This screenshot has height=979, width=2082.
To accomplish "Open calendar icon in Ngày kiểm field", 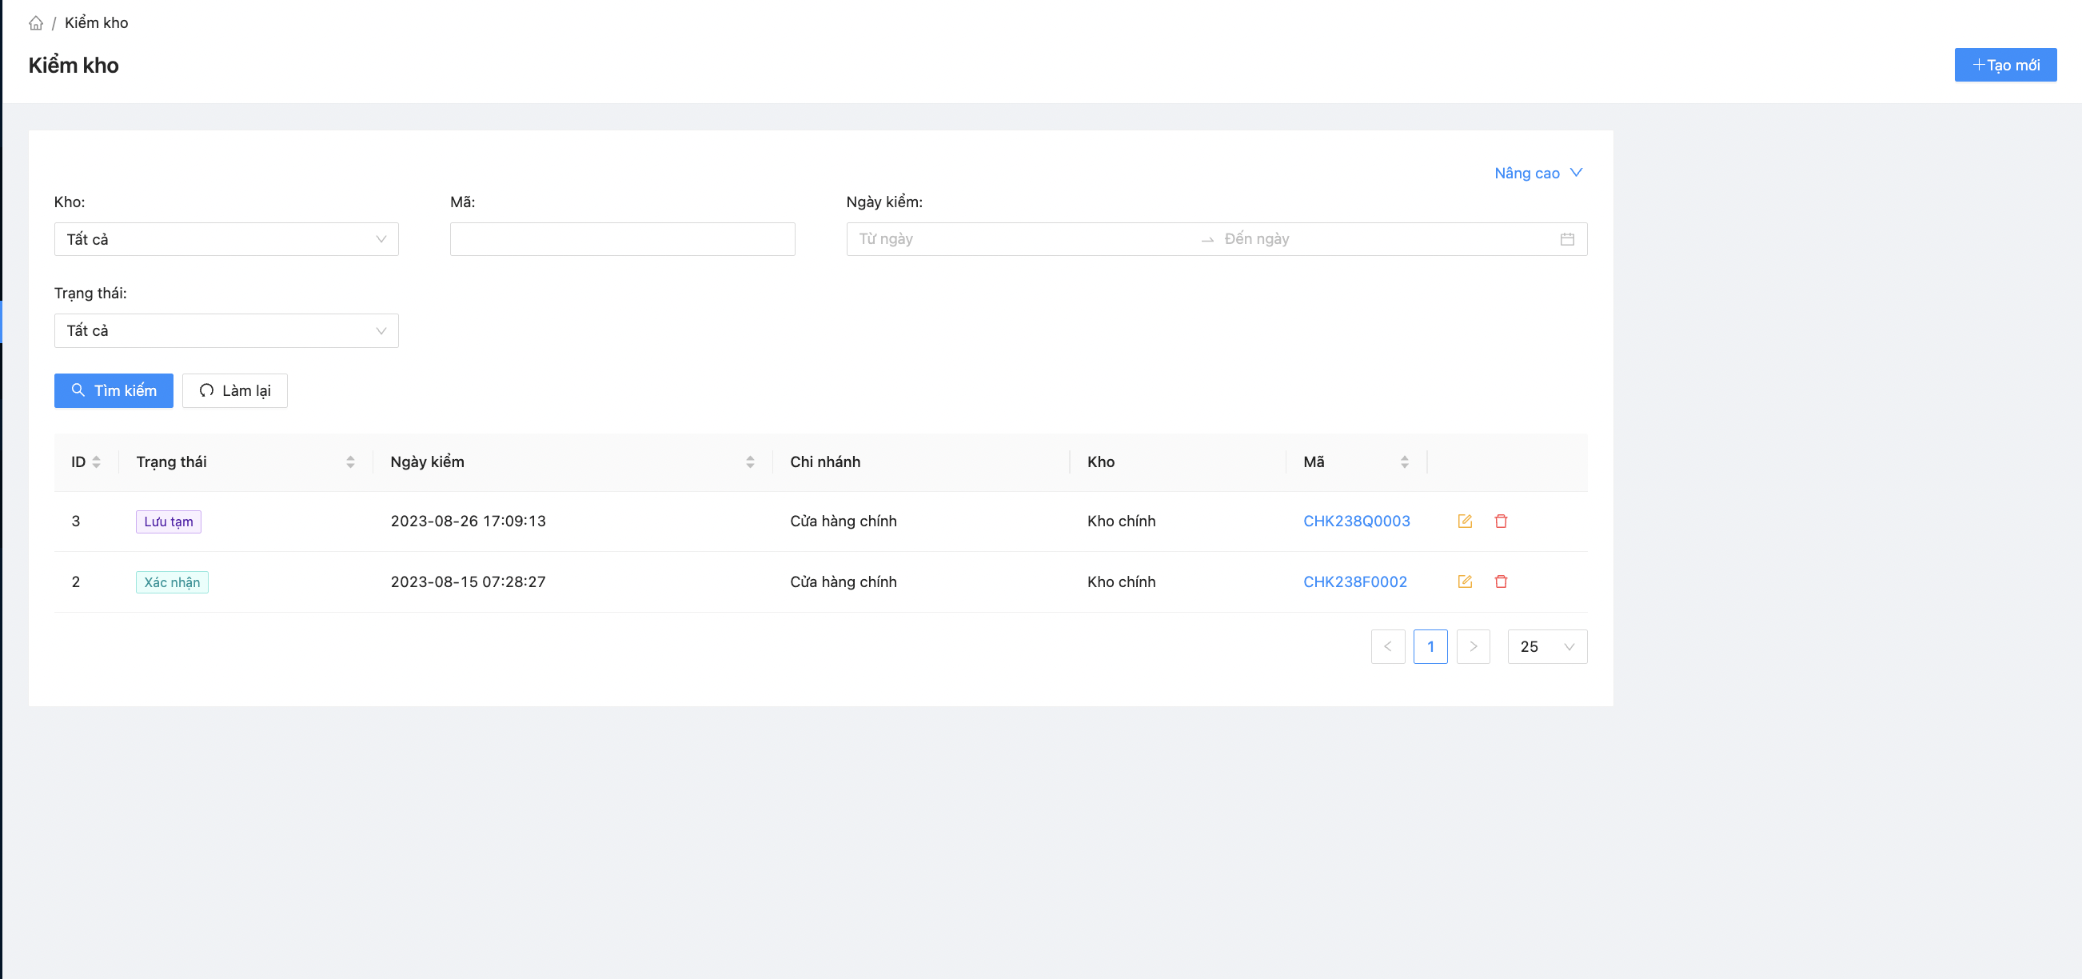I will coord(1566,239).
